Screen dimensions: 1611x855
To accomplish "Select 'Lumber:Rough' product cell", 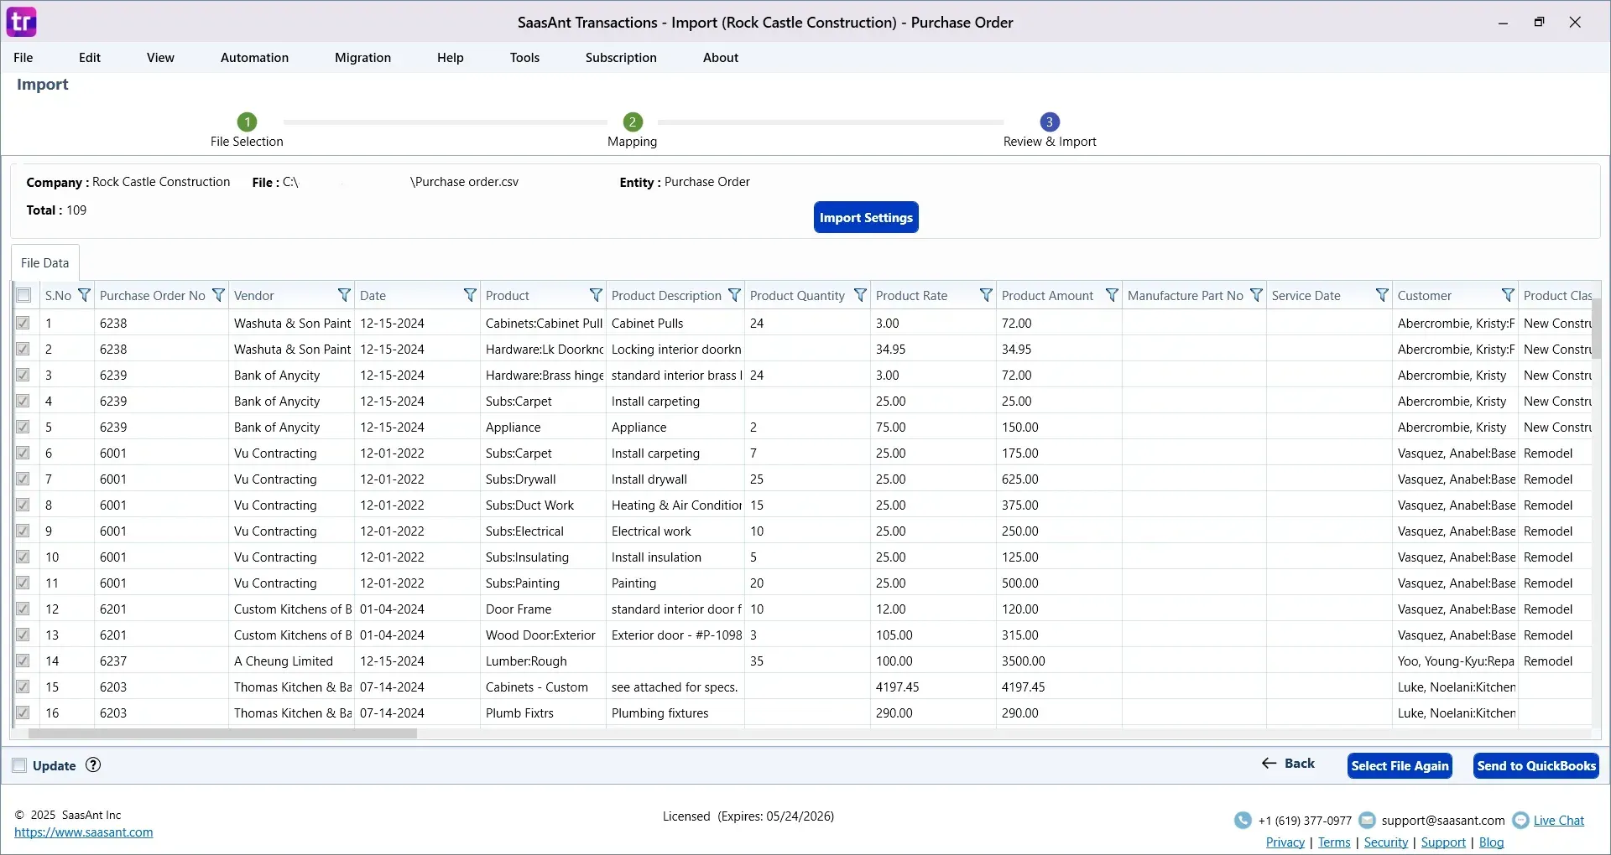I will click(544, 661).
